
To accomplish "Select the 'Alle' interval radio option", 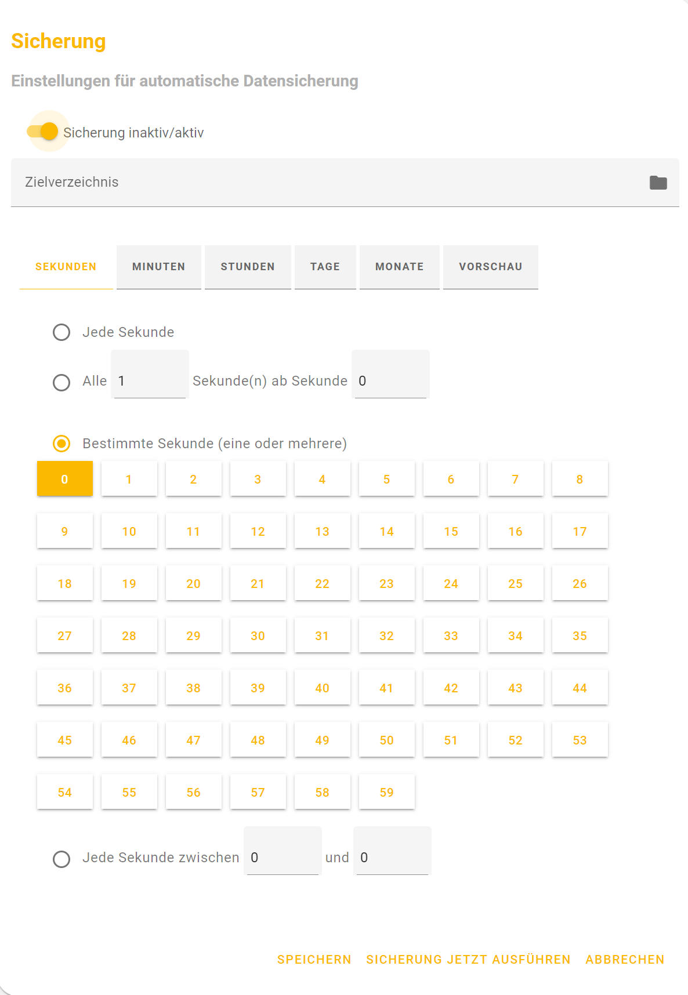I will pos(61,383).
